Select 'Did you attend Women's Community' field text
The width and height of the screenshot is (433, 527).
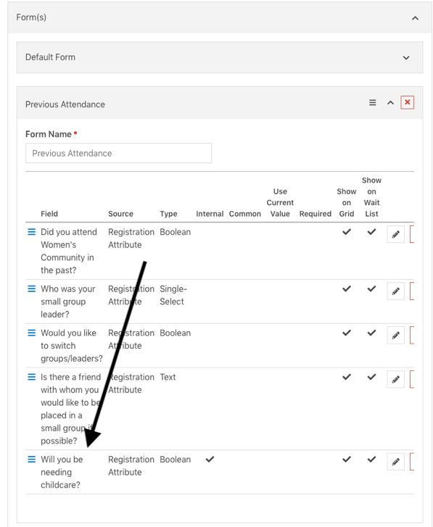(x=69, y=251)
